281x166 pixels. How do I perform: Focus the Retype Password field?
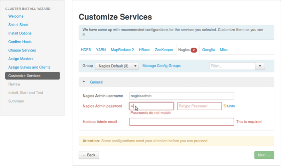199,106
